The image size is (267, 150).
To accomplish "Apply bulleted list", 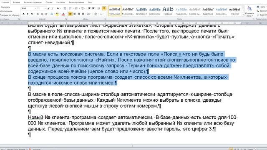I will click(71, 8).
